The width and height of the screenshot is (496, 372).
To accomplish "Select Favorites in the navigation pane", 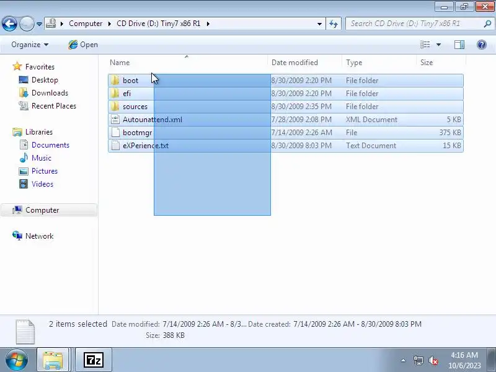I will pos(40,67).
